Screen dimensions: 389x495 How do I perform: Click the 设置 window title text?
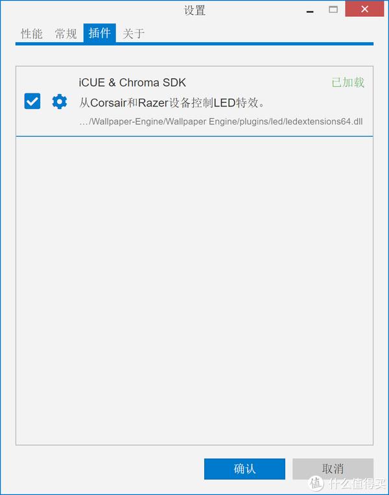click(194, 10)
